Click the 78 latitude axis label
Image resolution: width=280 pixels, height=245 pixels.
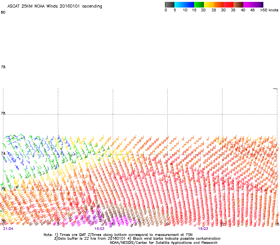[x=3, y=67]
